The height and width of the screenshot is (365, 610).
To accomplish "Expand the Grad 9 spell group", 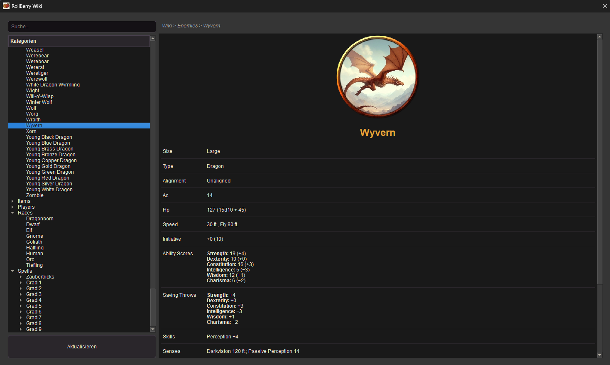I will pyautogui.click(x=20, y=329).
